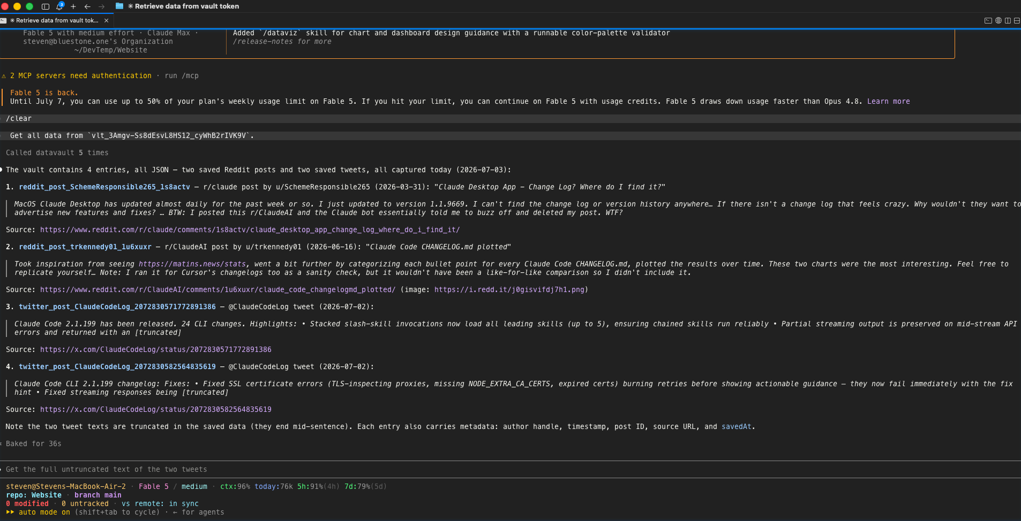Go forward with the right arrow

[101, 6]
